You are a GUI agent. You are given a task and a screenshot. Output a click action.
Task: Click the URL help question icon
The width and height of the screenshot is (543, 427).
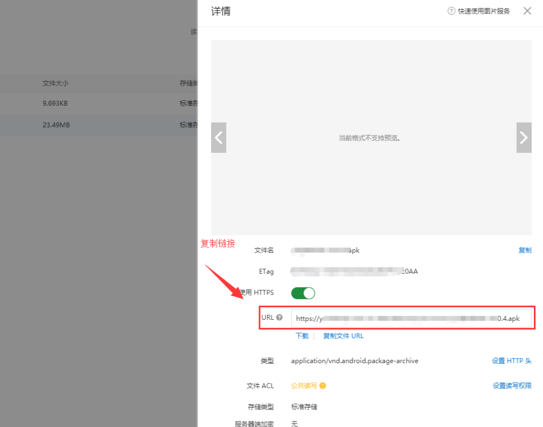pos(279,318)
